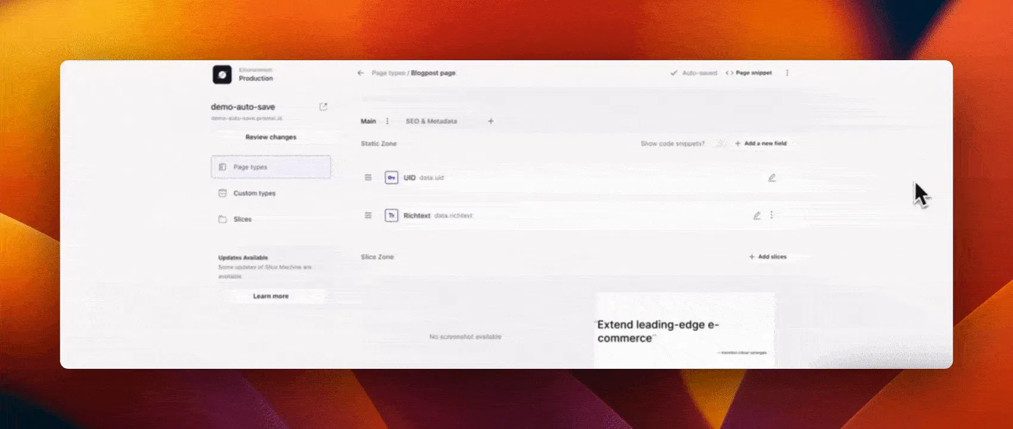The width and height of the screenshot is (1013, 429).
Task: Click the data.richtext field identifier
Action: point(453,216)
